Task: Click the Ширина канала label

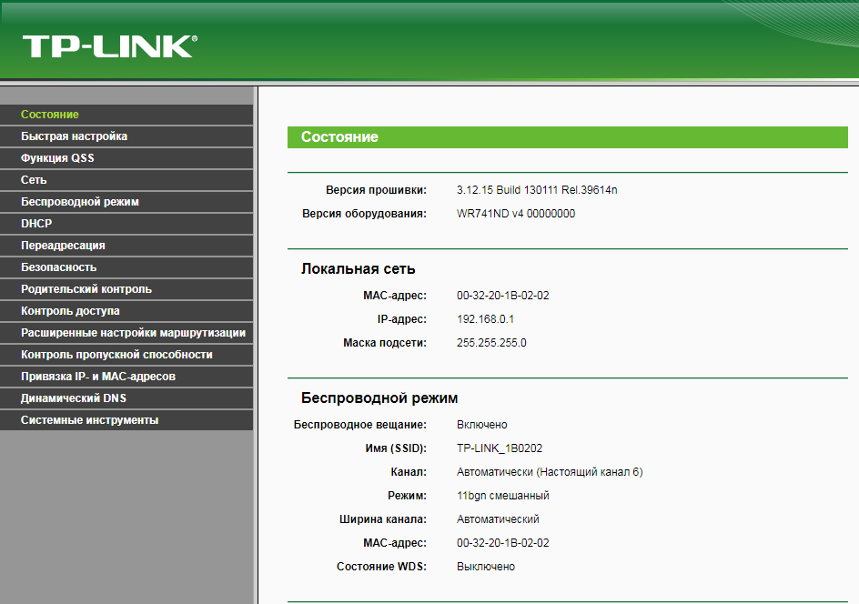Action: (383, 519)
